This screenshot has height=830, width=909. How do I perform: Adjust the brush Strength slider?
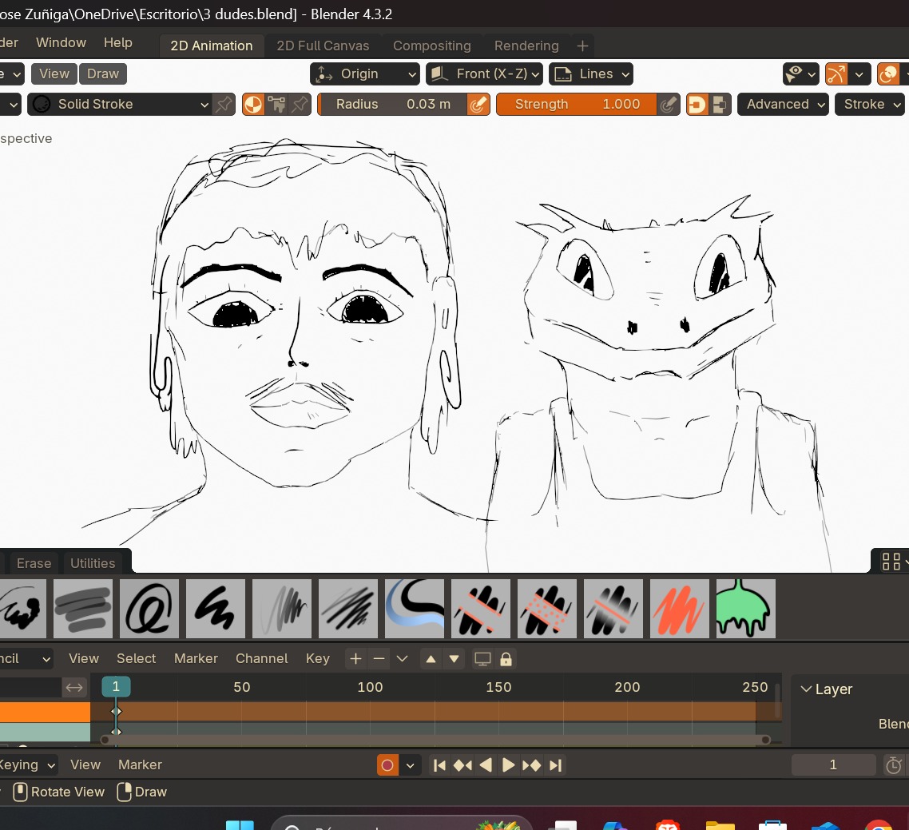[577, 105]
